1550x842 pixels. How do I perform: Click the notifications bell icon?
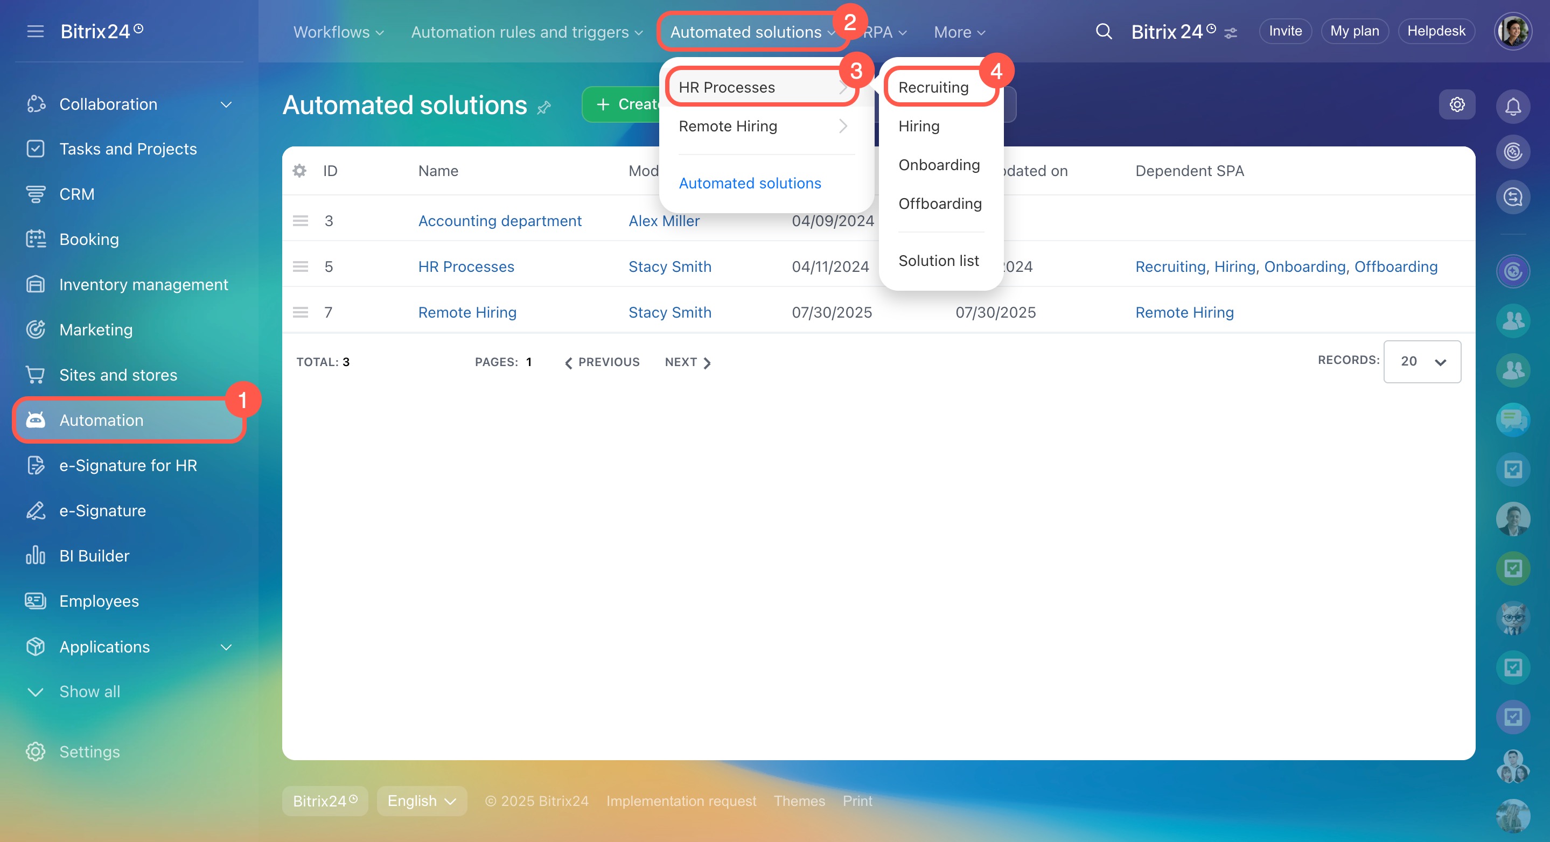1513,107
